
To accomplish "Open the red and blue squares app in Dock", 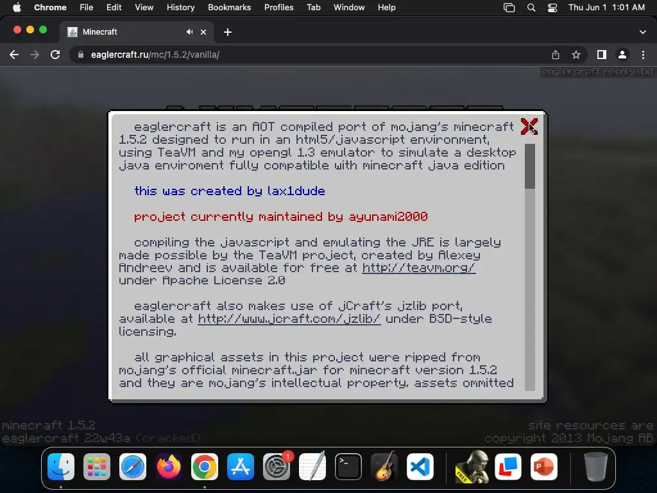I will click(x=508, y=467).
